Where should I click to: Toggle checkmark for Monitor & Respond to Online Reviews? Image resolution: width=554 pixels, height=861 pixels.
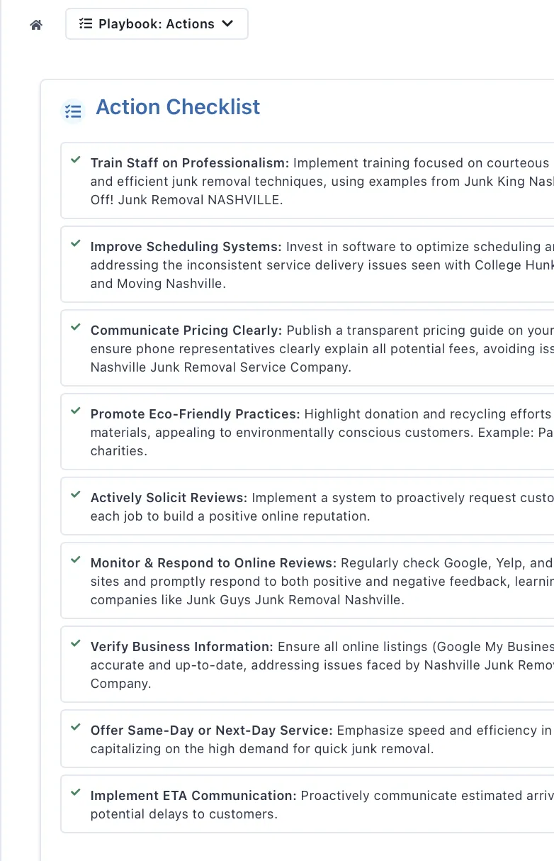coord(76,561)
